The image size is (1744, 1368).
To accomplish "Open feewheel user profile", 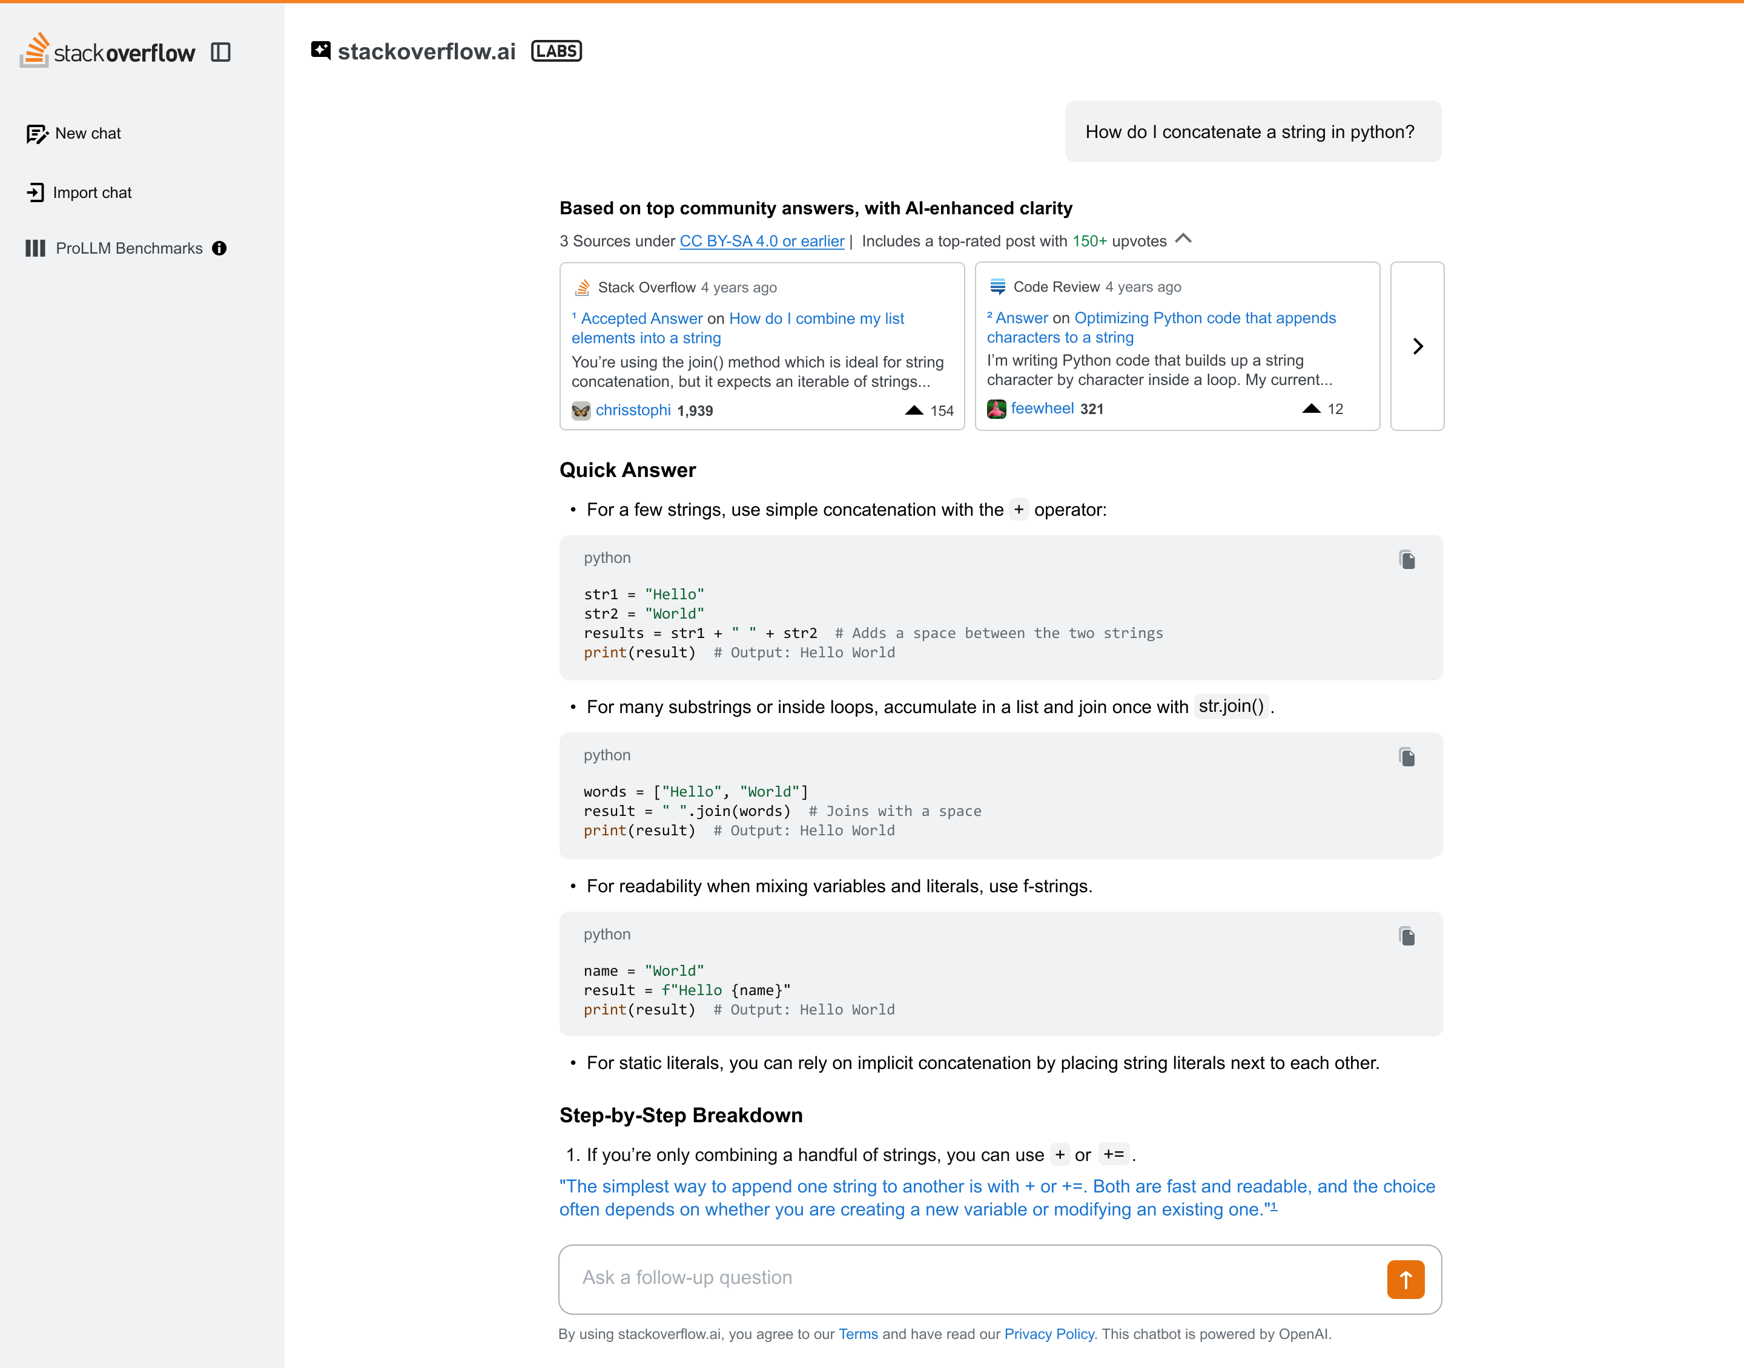I will click(x=1042, y=409).
